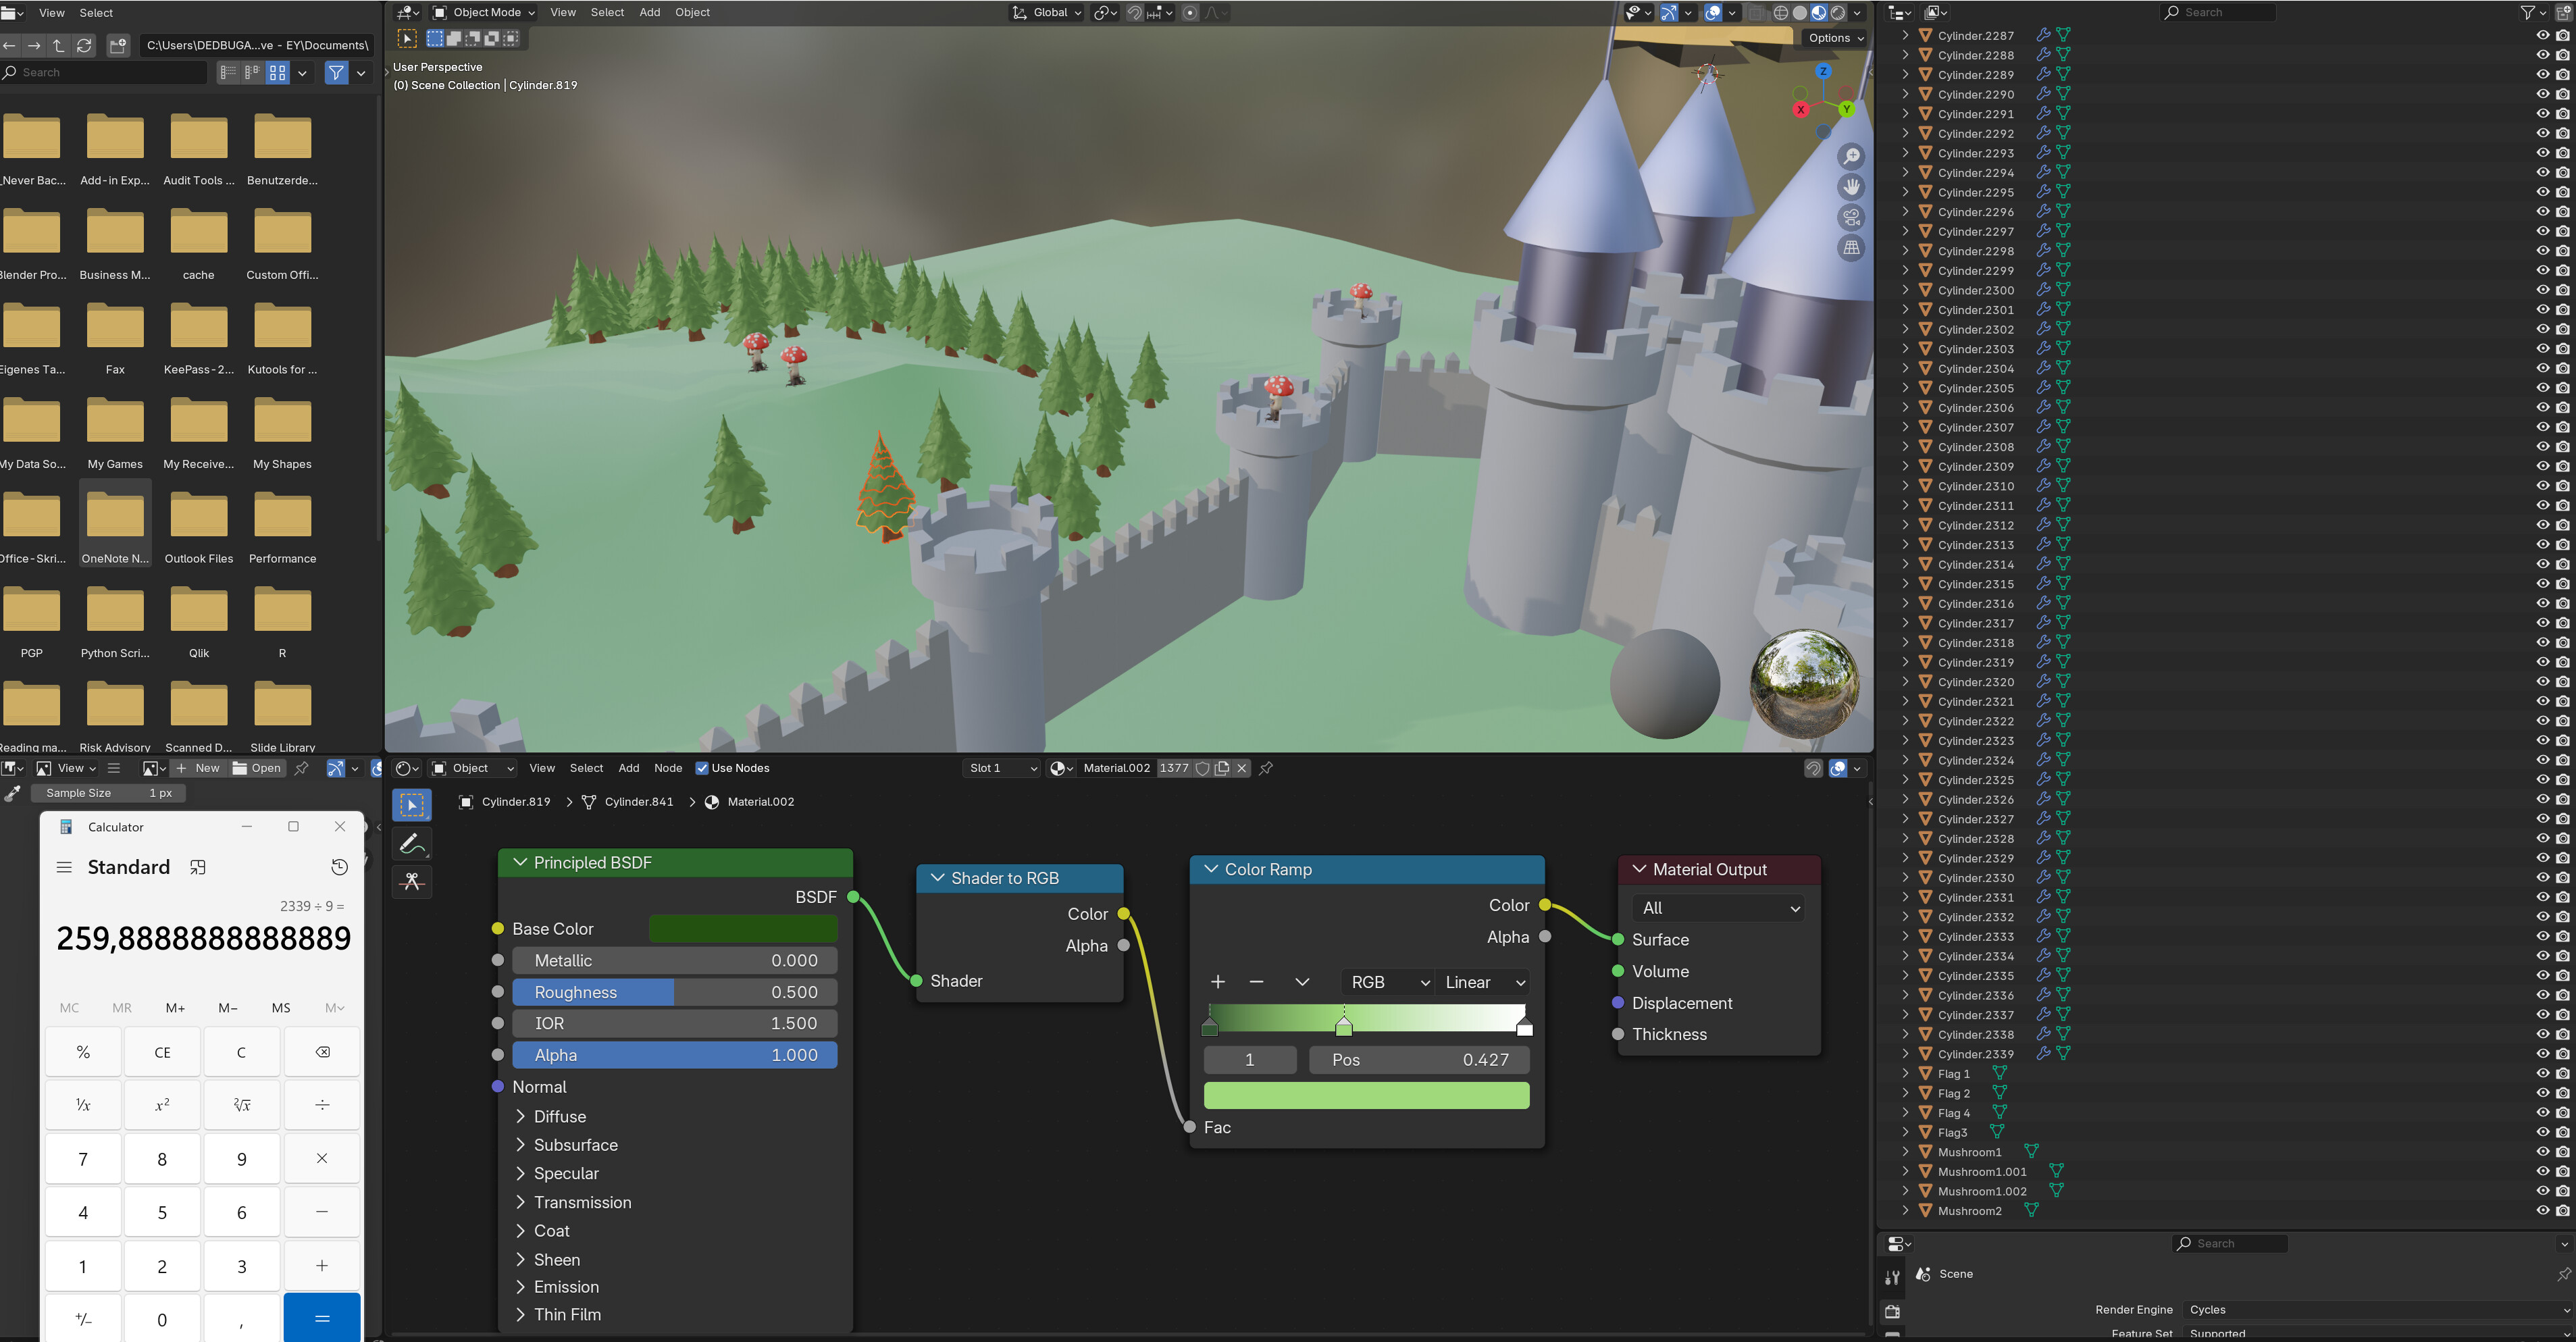Viewport: 2576px width, 1342px height.
Task: Toggle the Use Nodes checkbox
Action: click(702, 768)
